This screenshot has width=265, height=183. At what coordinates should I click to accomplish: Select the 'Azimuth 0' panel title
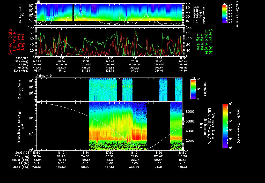44,76
